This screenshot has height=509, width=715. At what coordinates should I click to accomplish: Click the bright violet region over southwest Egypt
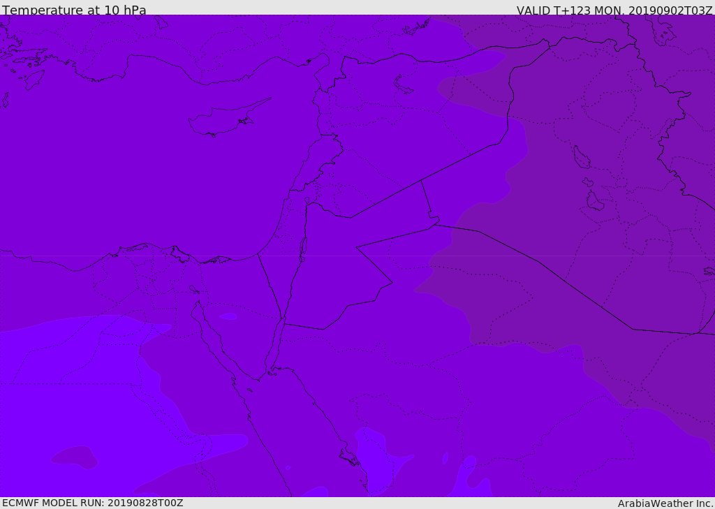(x=68, y=401)
